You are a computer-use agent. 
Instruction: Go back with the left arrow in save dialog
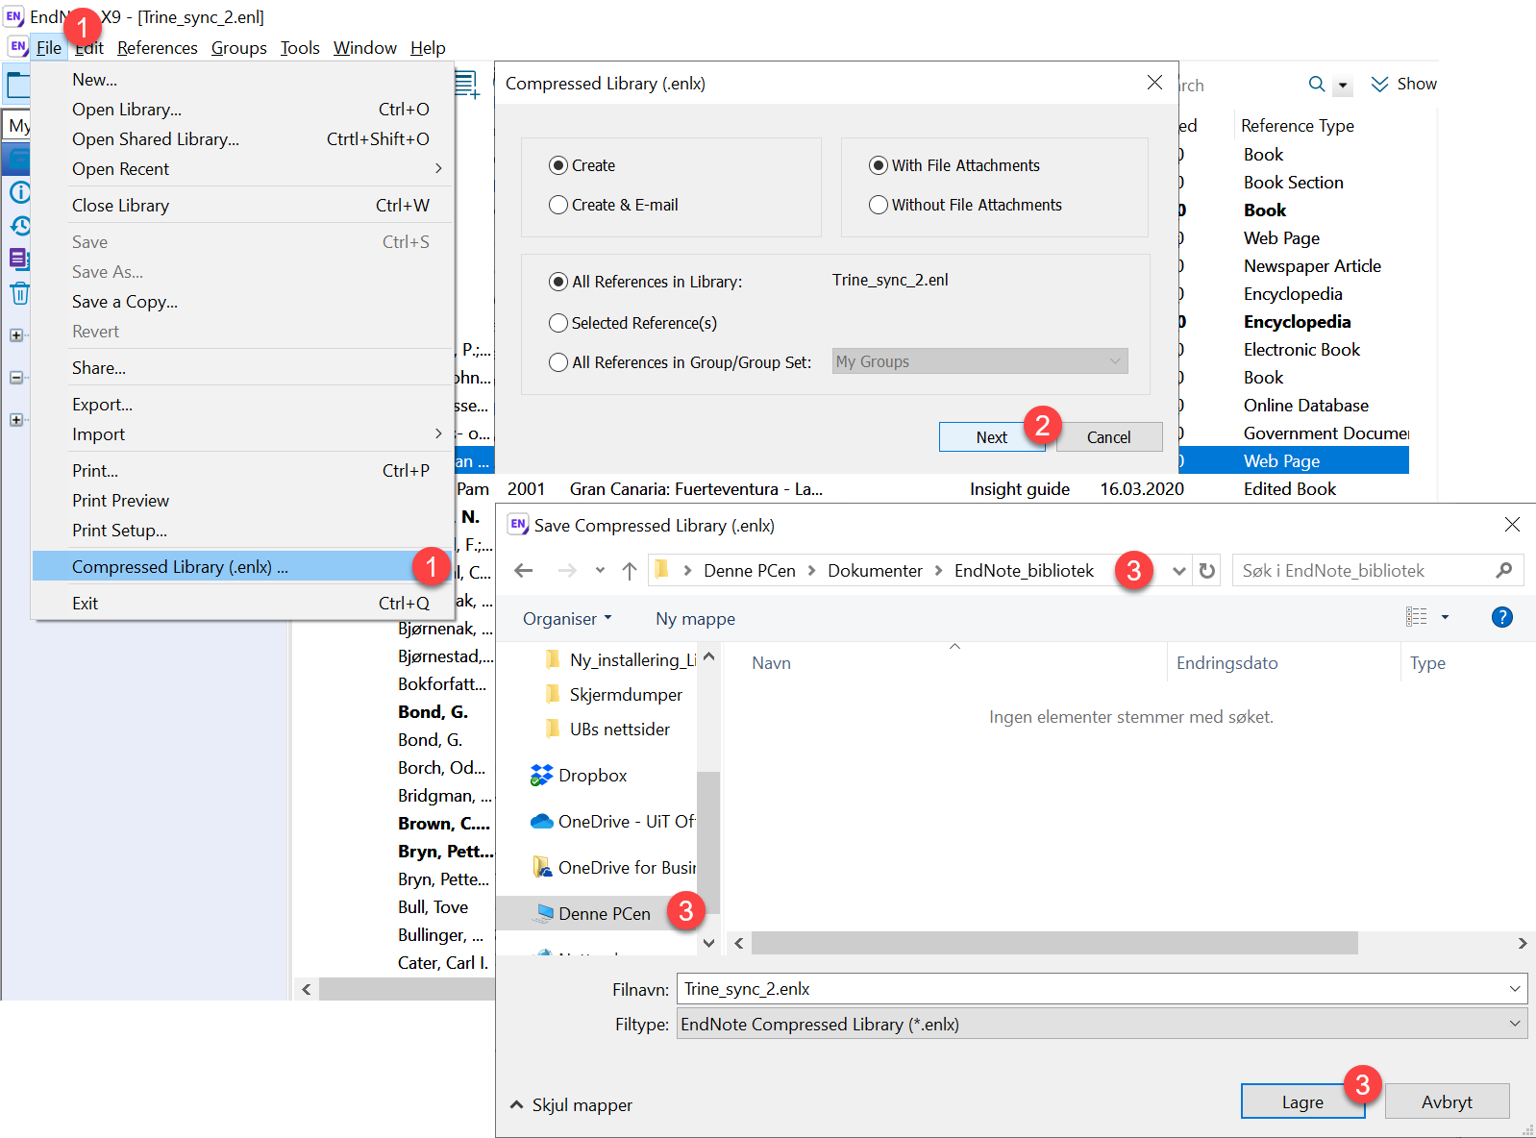[524, 571]
